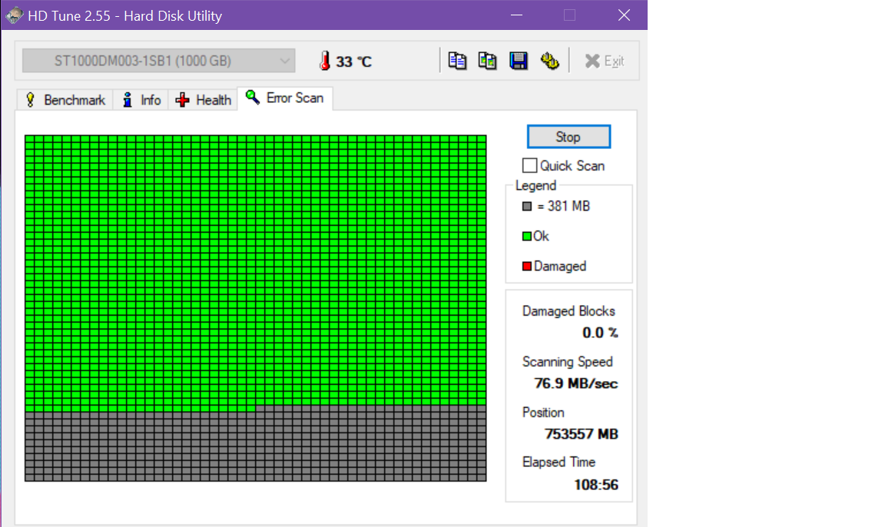Stop the running error scan
Image resolution: width=885 pixels, height=527 pixels.
tap(568, 137)
